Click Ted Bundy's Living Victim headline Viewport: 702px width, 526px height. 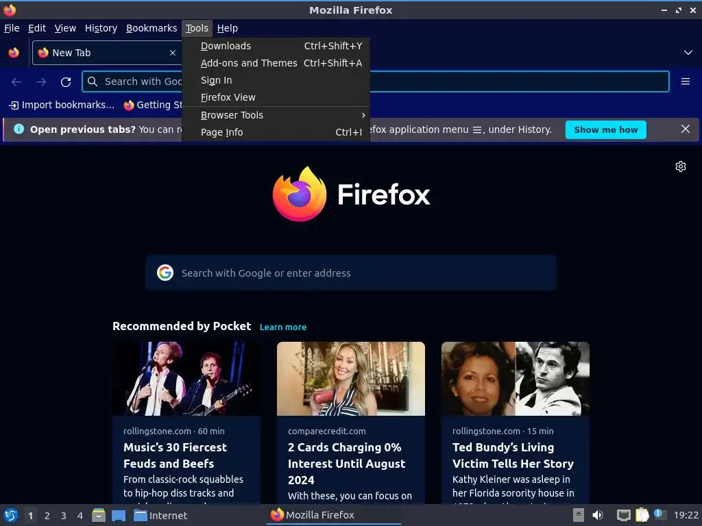pos(513,455)
